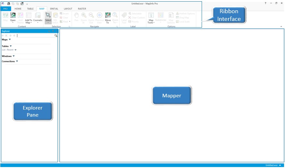This screenshot has height=168, width=285.
Task: Open the Selection group dialog launcher
Action: coord(69,27)
